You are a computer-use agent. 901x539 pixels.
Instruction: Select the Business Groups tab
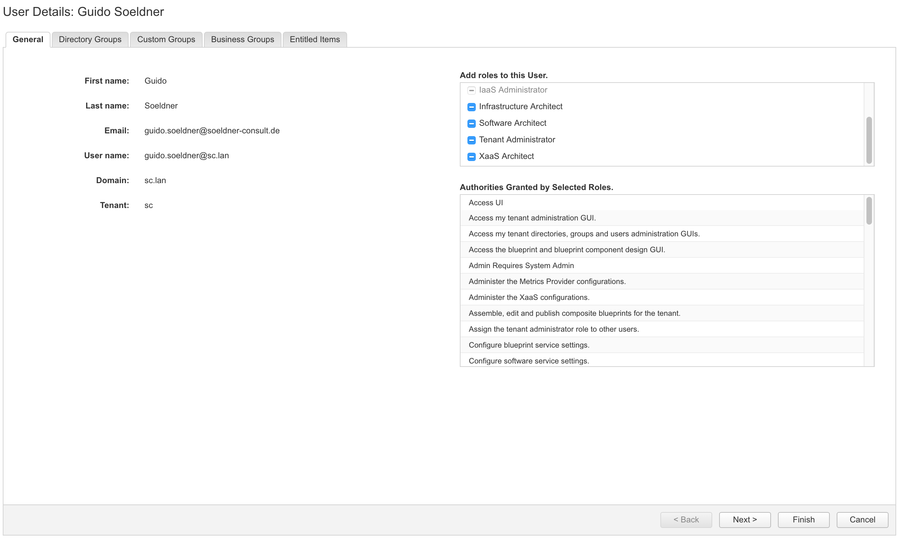(x=242, y=39)
